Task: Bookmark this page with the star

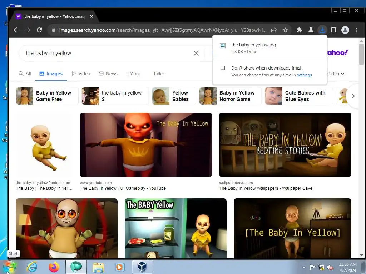Action: click(x=285, y=30)
